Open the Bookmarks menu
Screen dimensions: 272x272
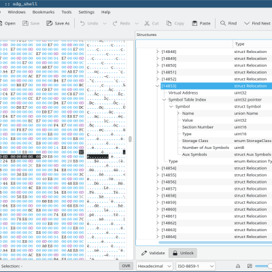click(x=44, y=12)
